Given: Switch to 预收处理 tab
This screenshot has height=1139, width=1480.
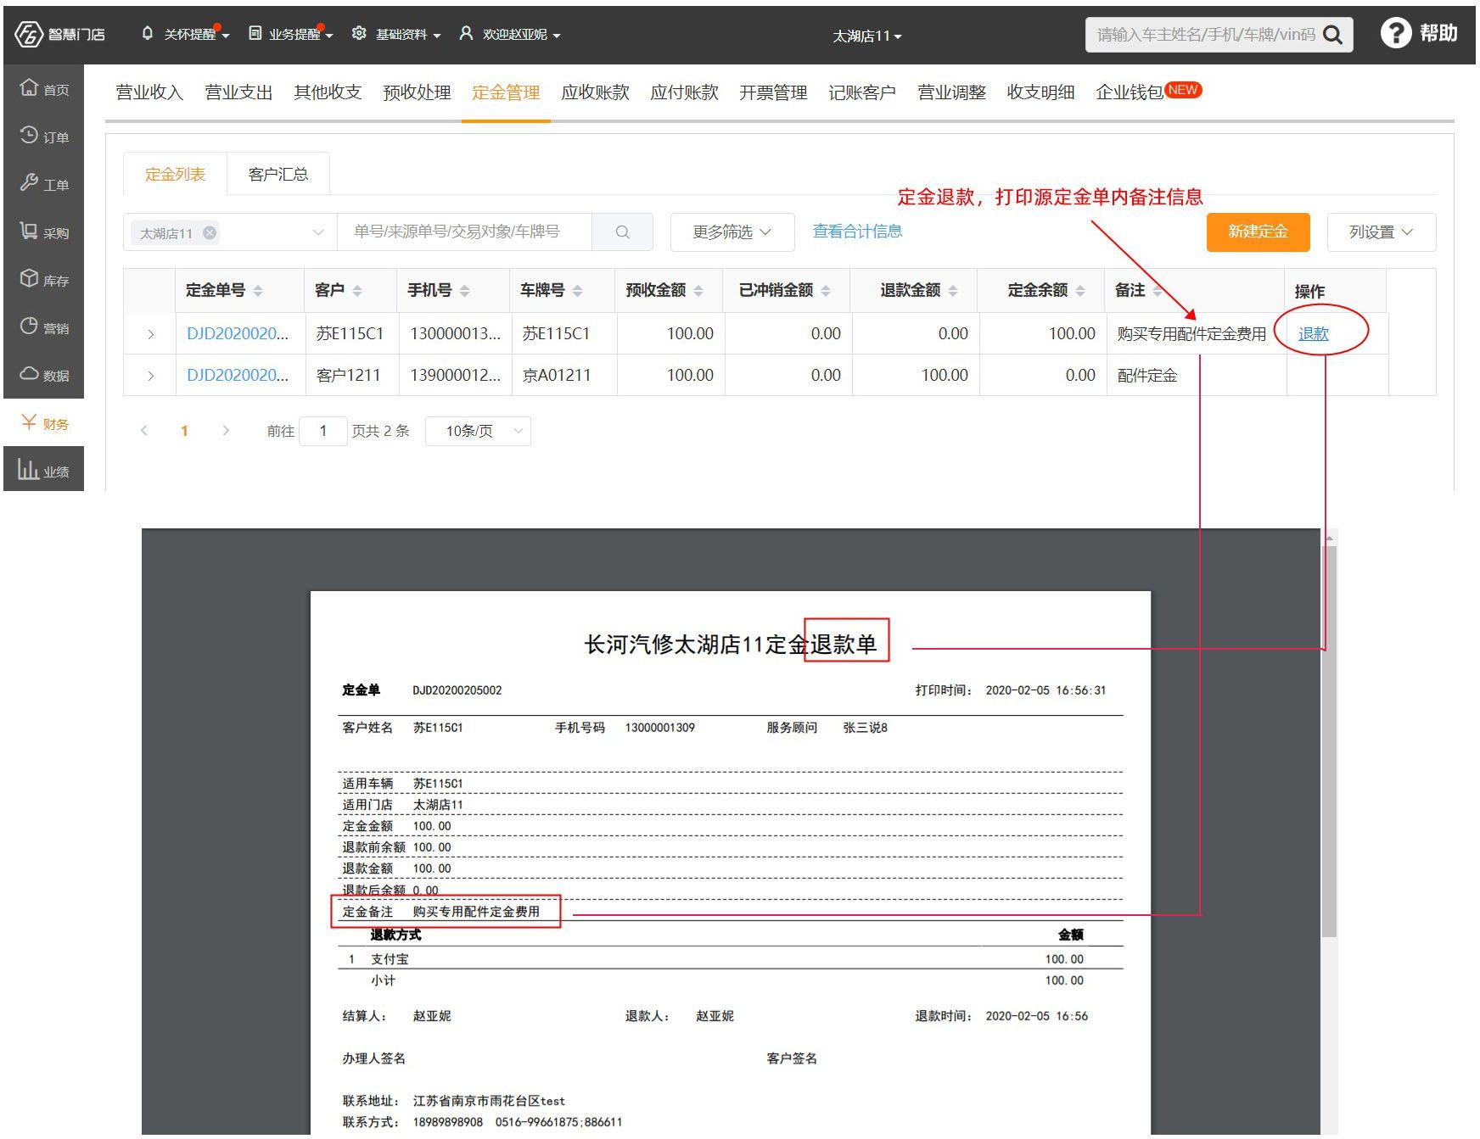Looking at the screenshot, I should [x=417, y=92].
